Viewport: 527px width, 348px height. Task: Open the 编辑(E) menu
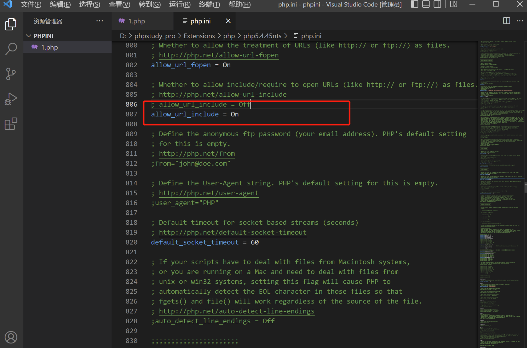(60, 4)
